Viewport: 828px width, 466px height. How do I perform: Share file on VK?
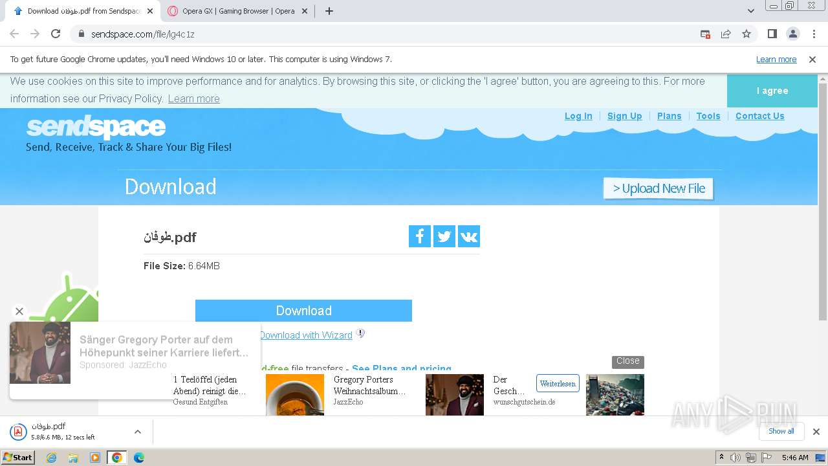tap(469, 236)
